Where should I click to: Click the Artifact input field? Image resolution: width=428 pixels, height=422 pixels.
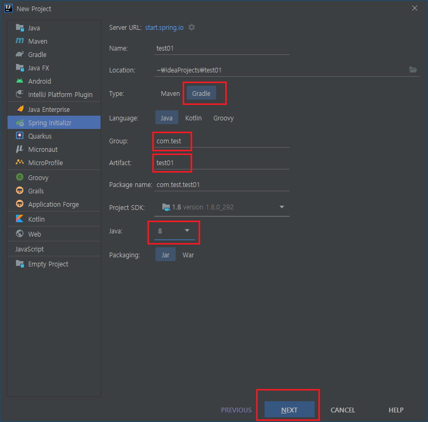[221, 163]
